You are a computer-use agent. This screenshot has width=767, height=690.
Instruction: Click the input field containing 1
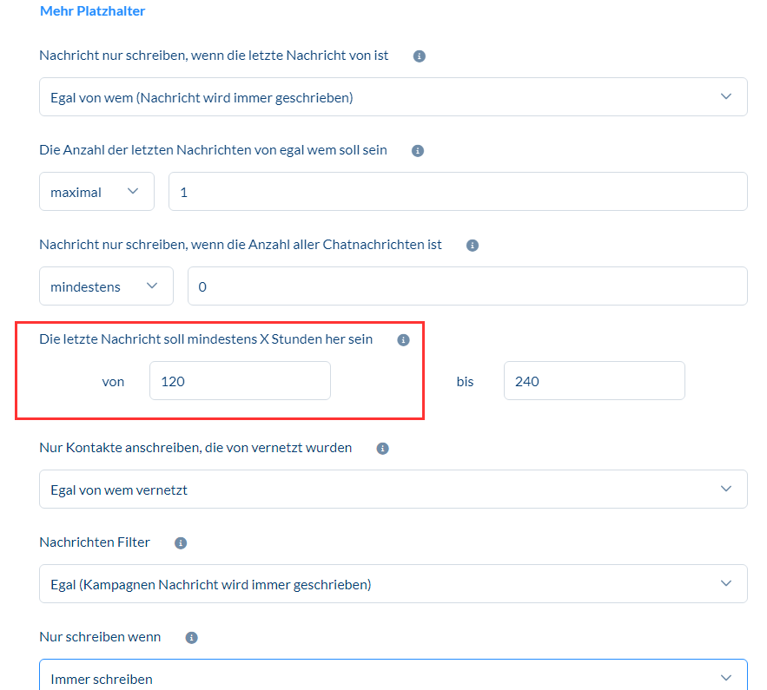[458, 192]
